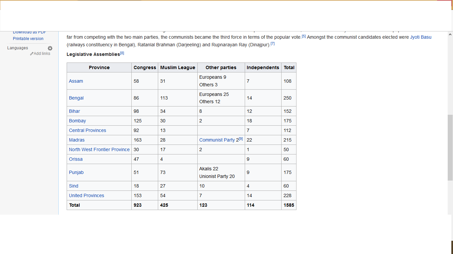
Task: Select Assam's Europeans 9 entry
Action: pyautogui.click(x=213, y=77)
